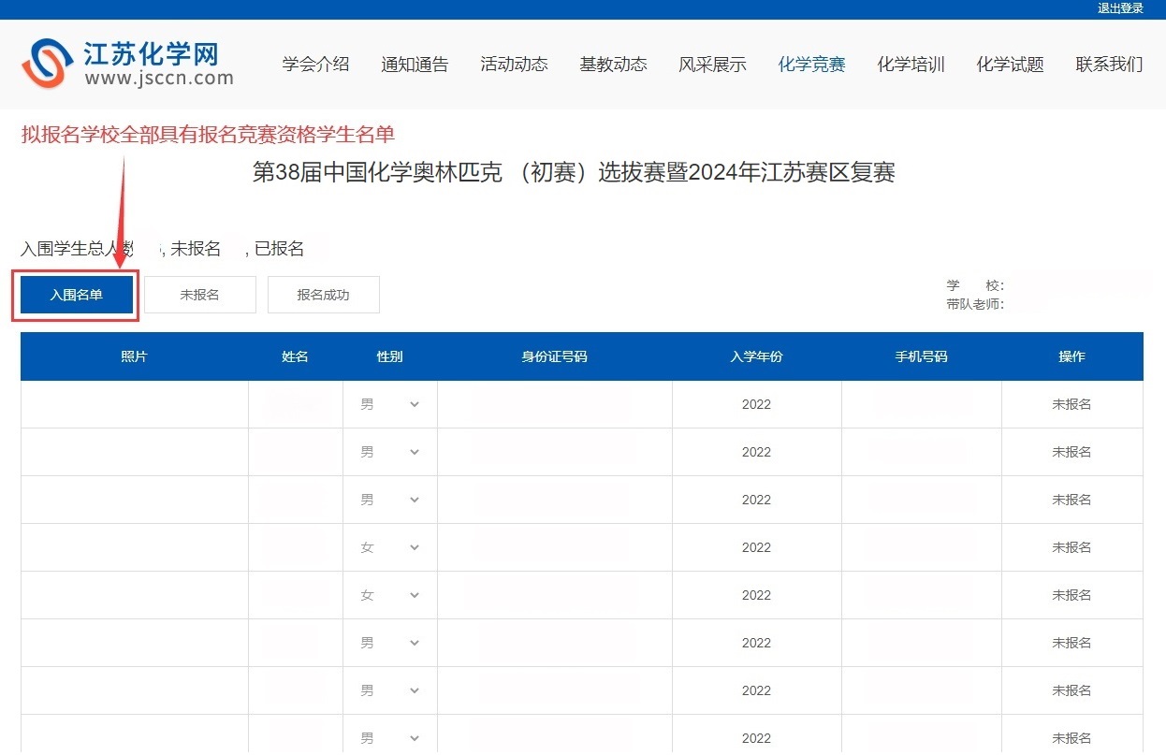This screenshot has width=1166, height=755.
Task: Click the 姓名 column header
Action: tap(295, 356)
